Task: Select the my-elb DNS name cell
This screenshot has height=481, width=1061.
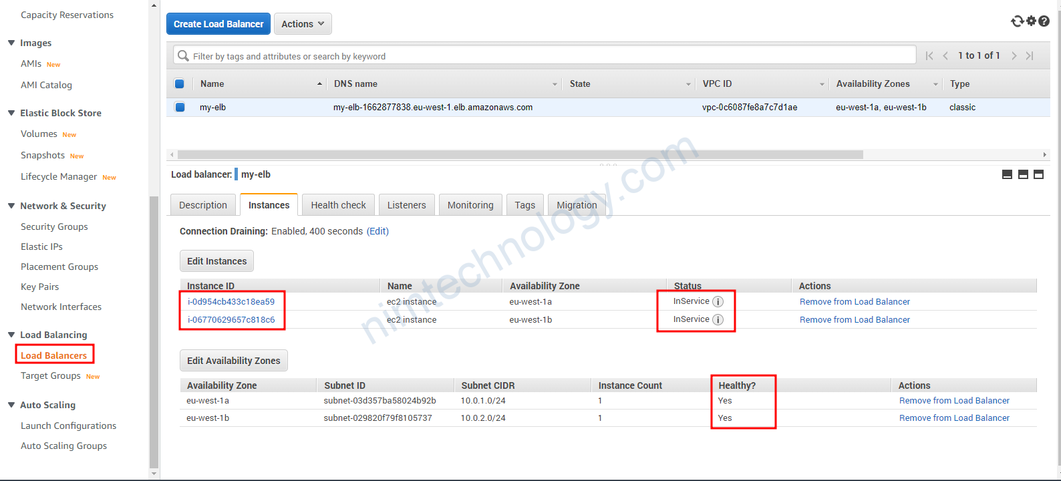Action: [433, 107]
